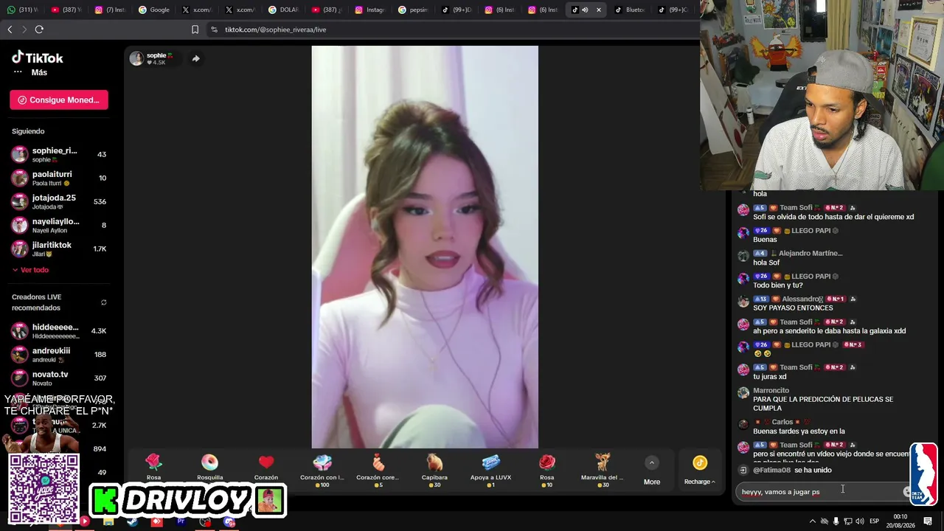This screenshot has width=944, height=531.
Task: Open sophie's streamer profile avatar
Action: tap(136, 58)
